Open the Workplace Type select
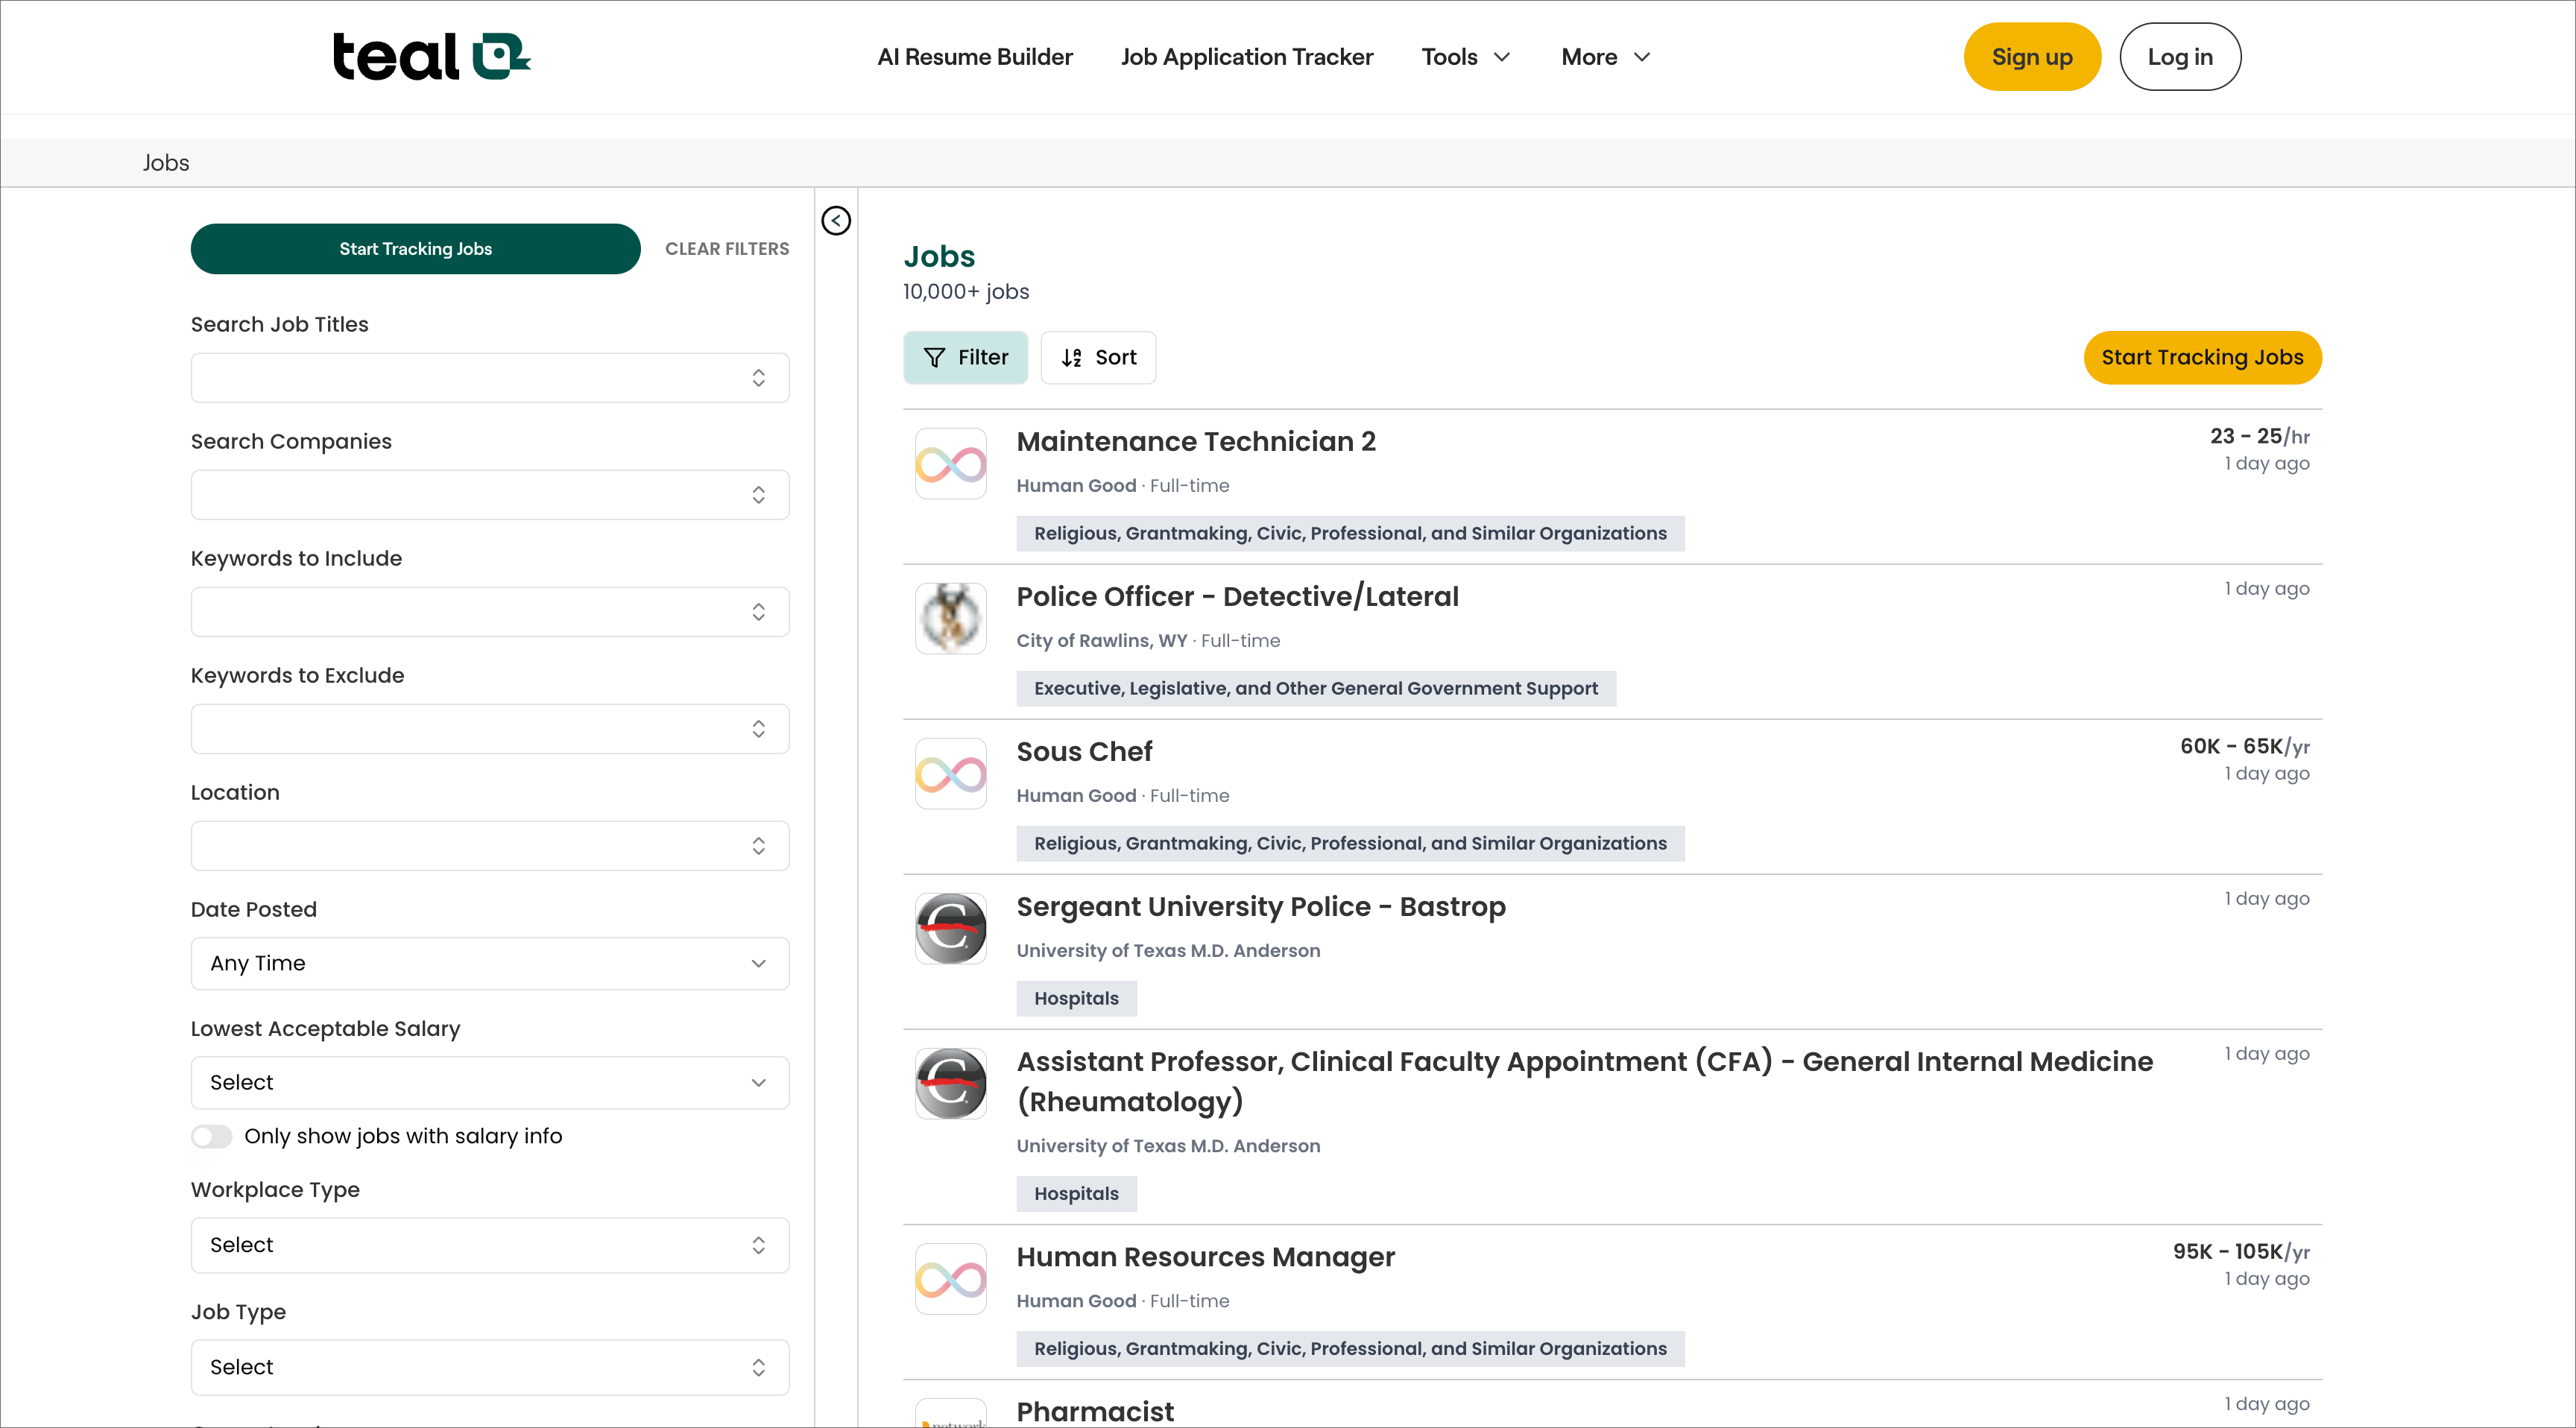Screen dimensions: 2576x1428 pos(490,1245)
